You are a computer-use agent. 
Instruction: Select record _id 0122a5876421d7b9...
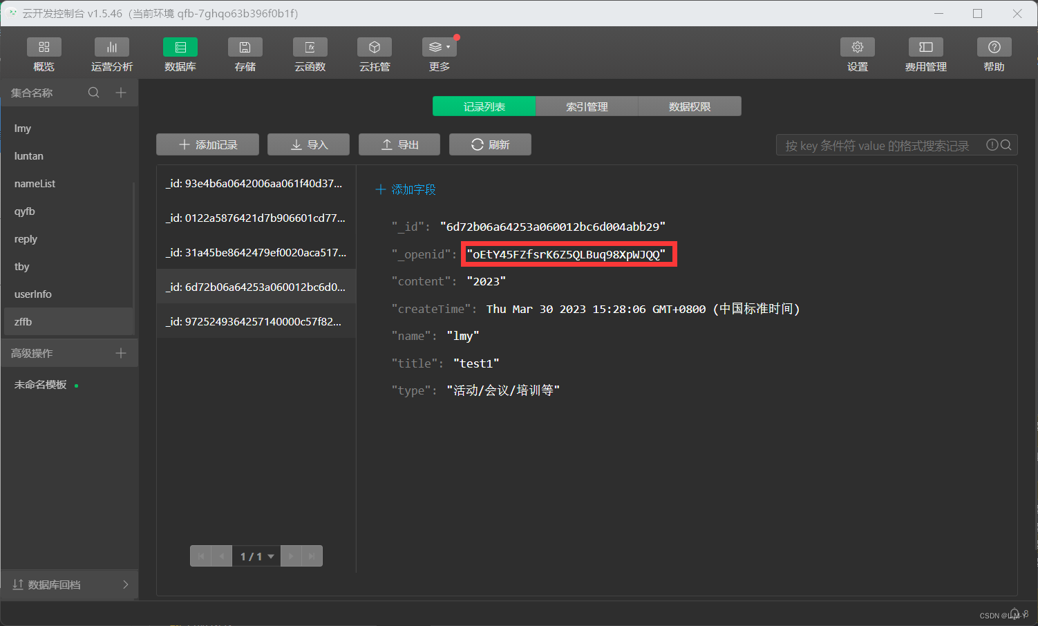[256, 218]
